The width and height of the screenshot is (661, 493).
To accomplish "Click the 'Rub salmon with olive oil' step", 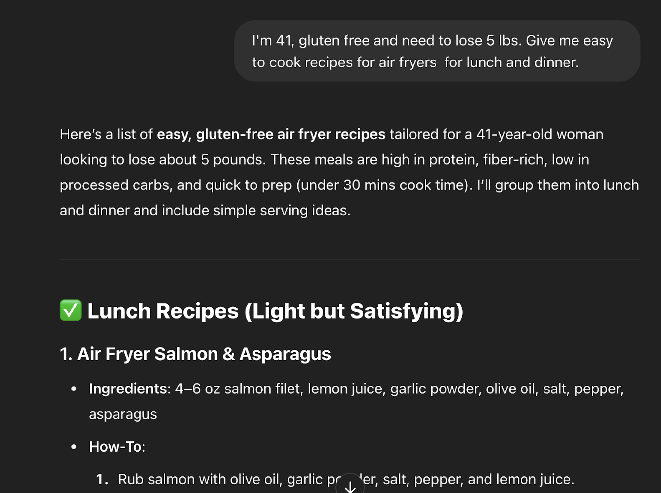I will click(346, 479).
